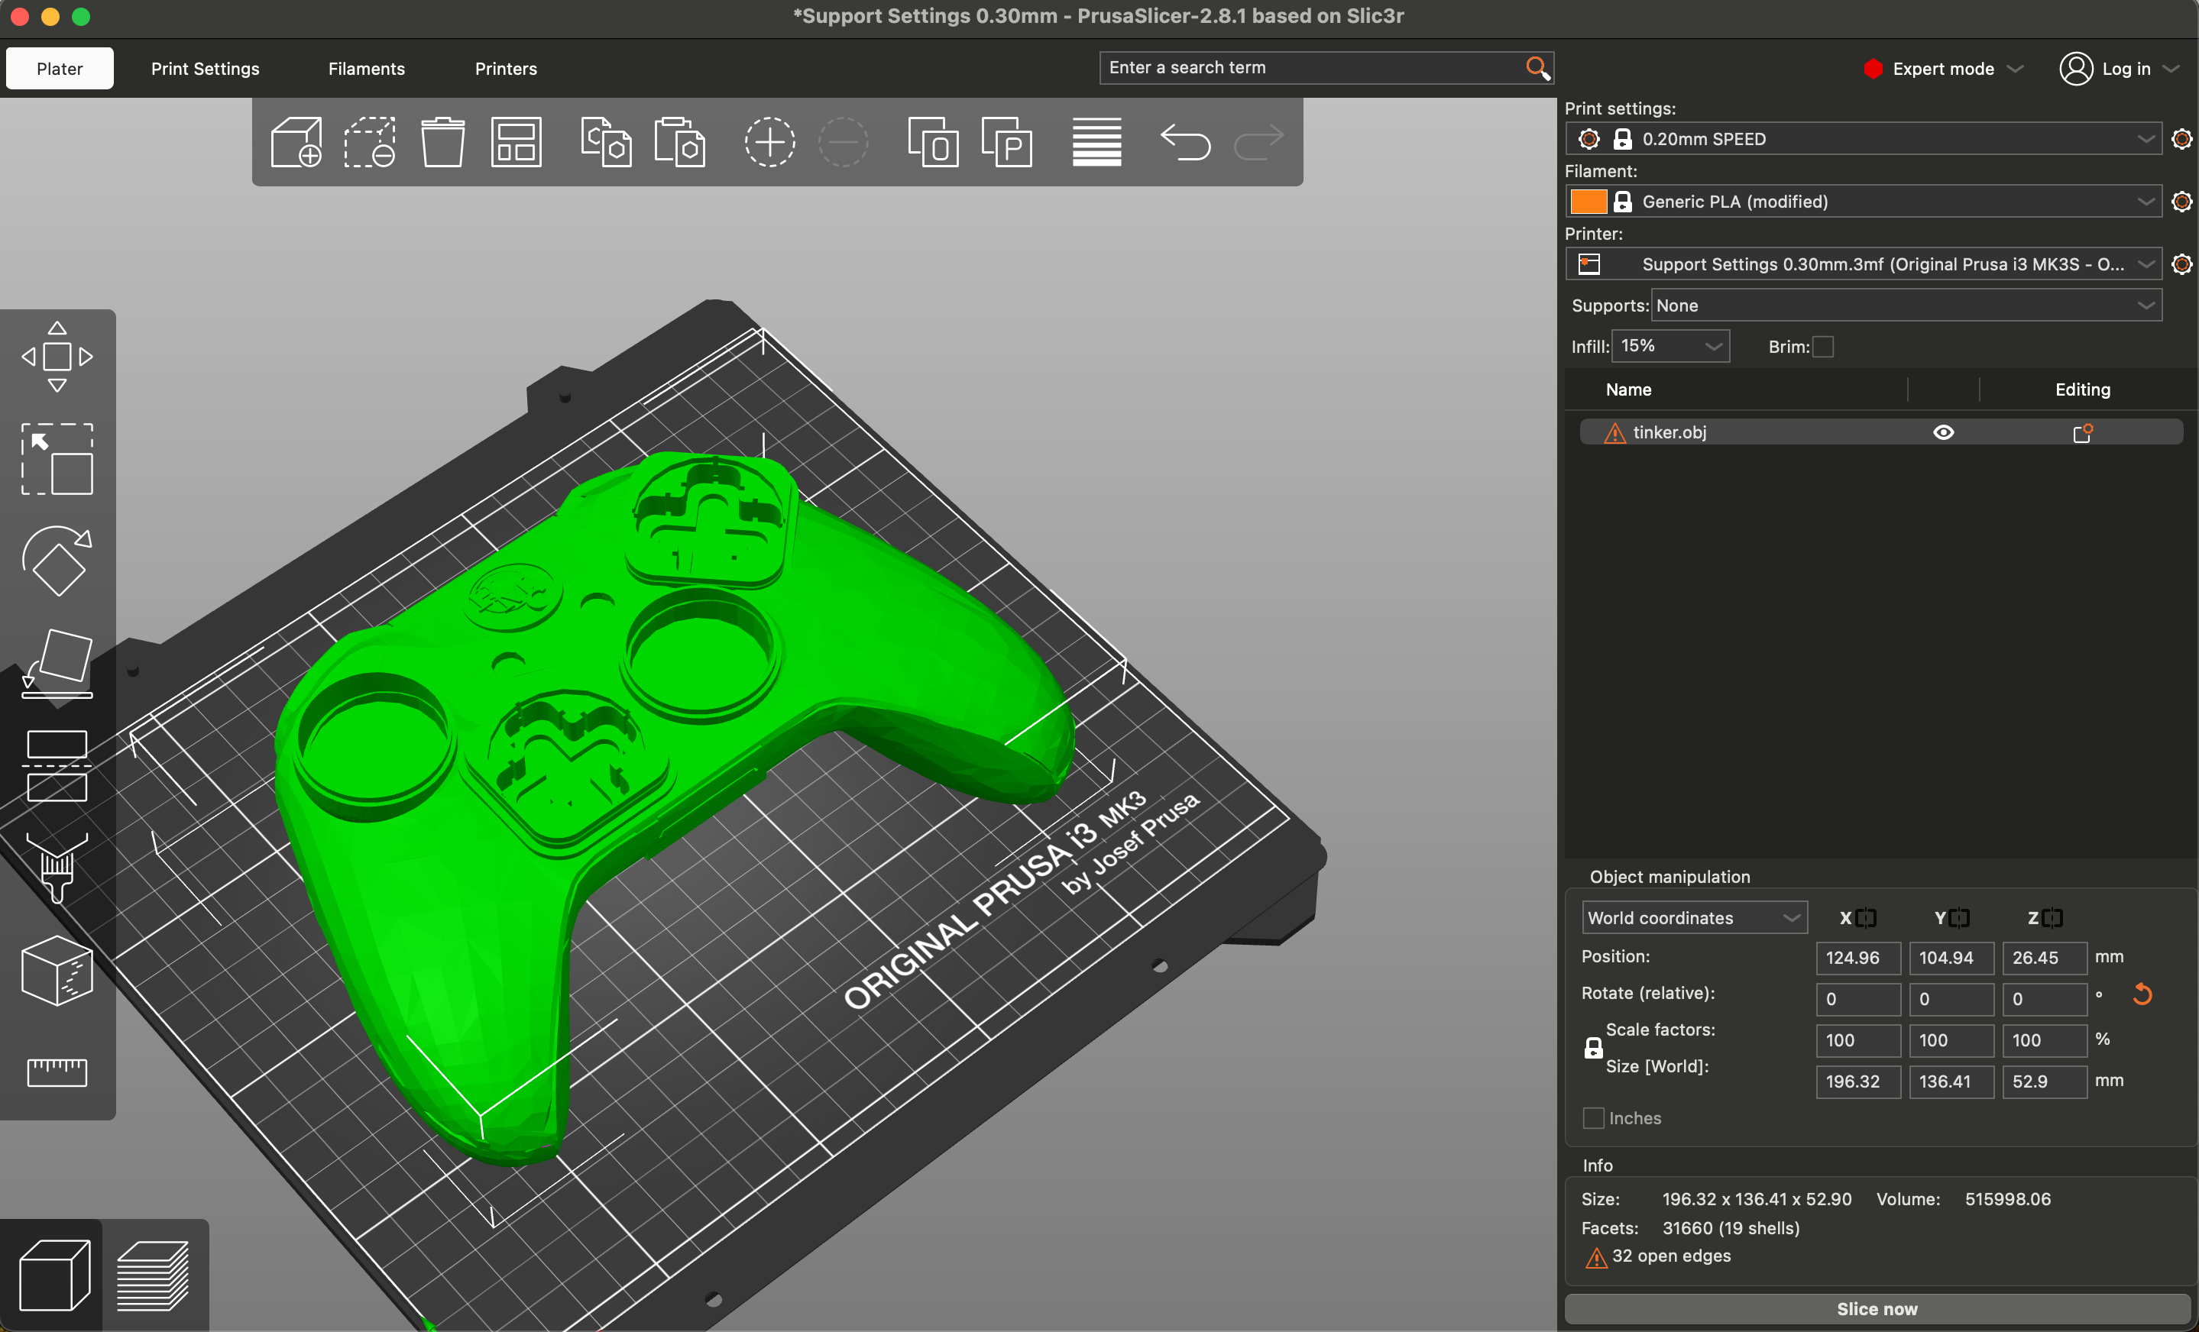This screenshot has width=2199, height=1332.
Task: Toggle the Brim checkbox
Action: [x=1823, y=346]
